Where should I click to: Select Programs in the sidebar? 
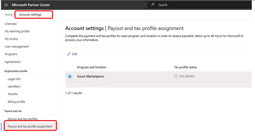11,54
